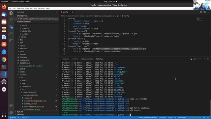Switch to the Output panel tab
This screenshot has height=119, width=211.
[75, 59]
